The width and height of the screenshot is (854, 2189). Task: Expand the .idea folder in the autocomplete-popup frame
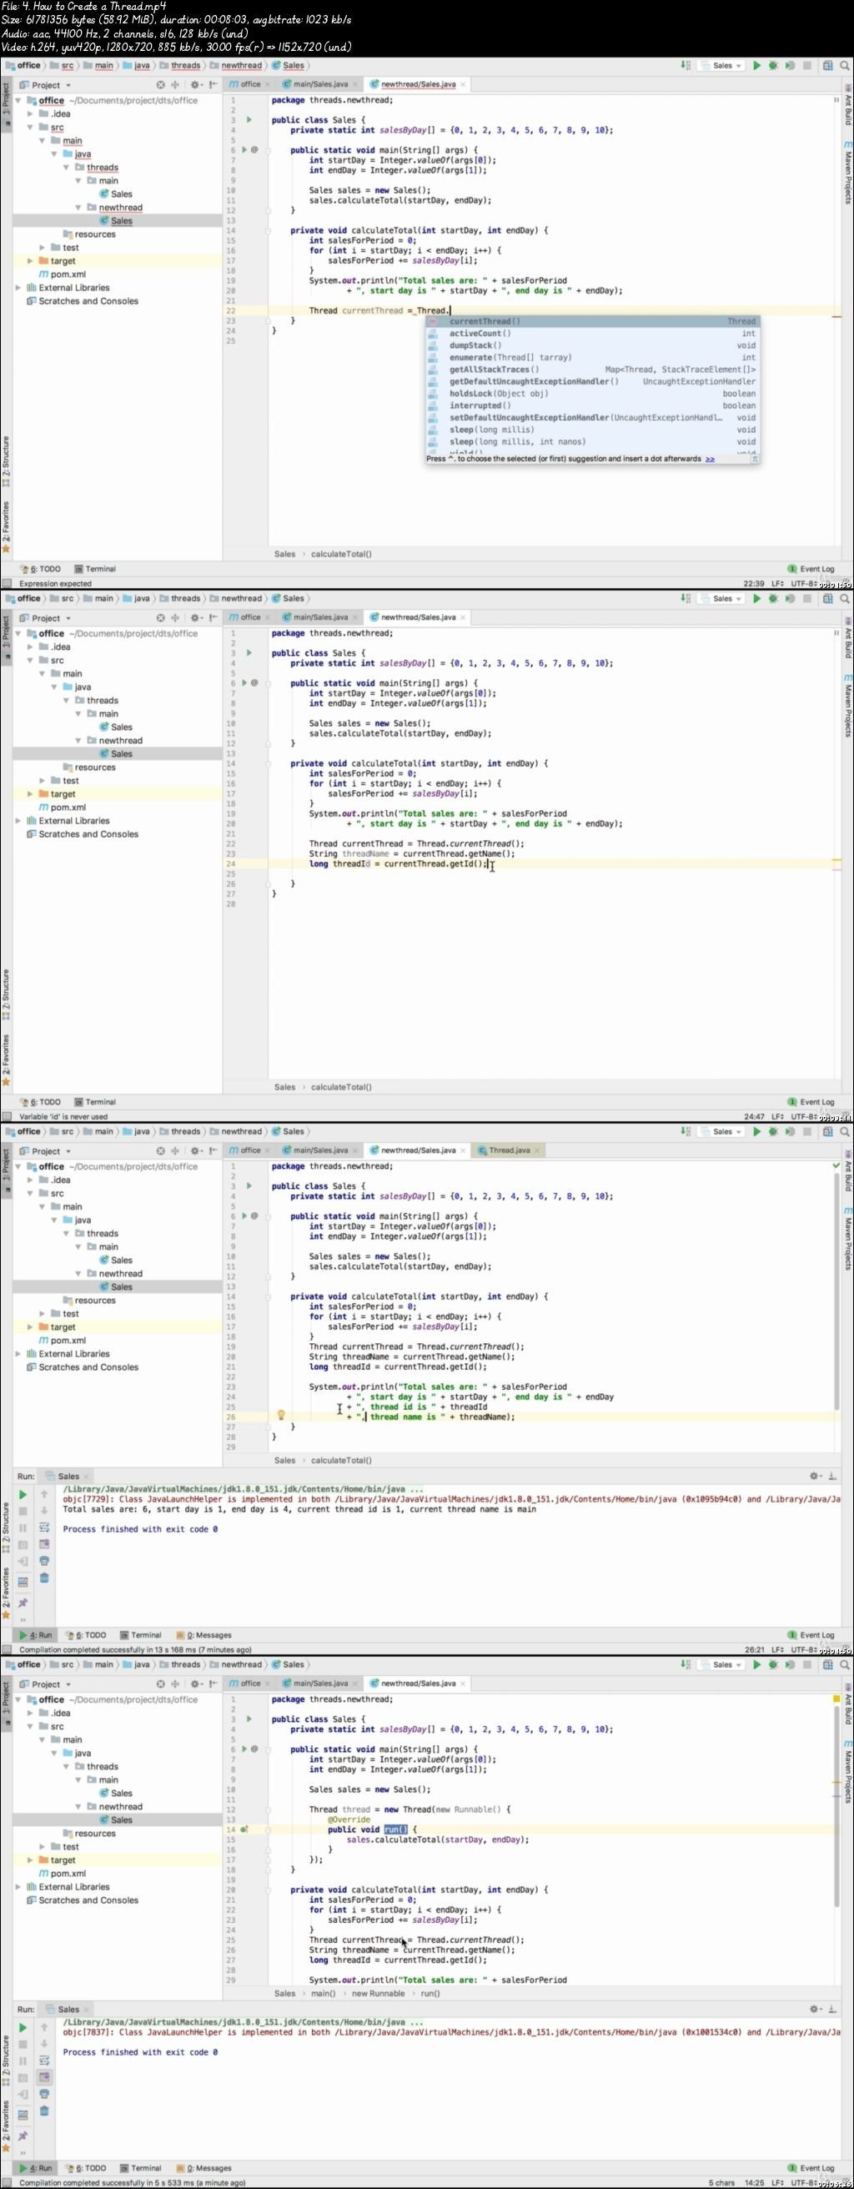31,113
